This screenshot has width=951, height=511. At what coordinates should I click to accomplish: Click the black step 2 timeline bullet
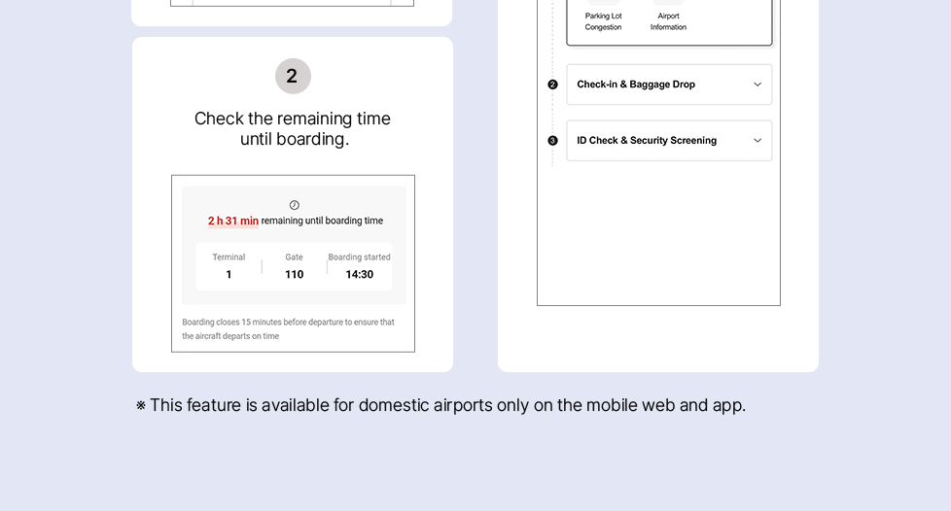tap(552, 85)
